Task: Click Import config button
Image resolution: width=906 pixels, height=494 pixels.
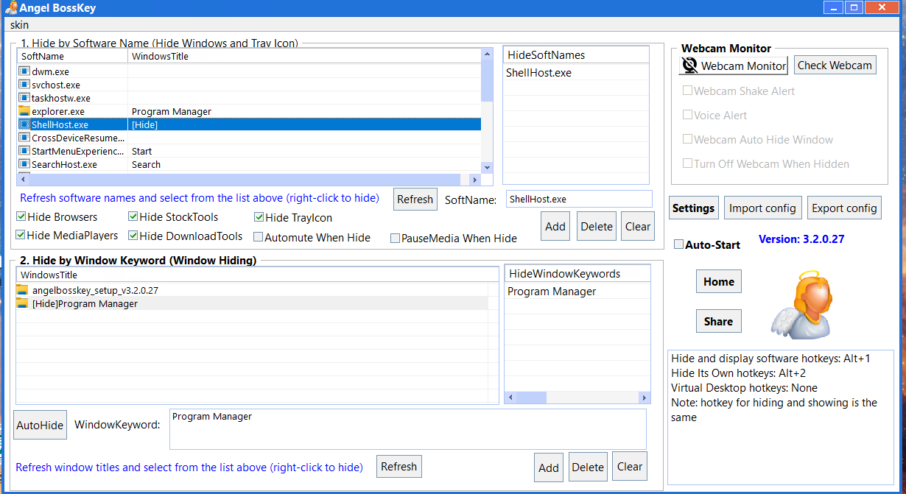Action: (762, 208)
